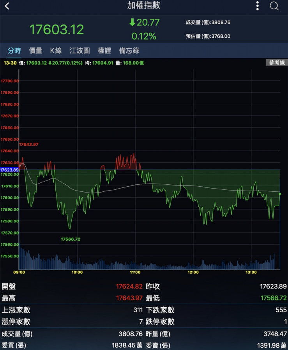Tap the 昨量(億) value 3748.47
The image size is (288, 350).
pyautogui.click(x=275, y=334)
